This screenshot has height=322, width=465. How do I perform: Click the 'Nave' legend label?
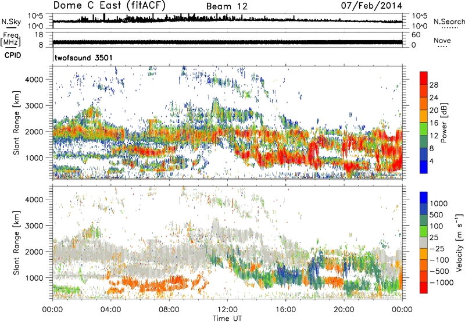(x=442, y=40)
